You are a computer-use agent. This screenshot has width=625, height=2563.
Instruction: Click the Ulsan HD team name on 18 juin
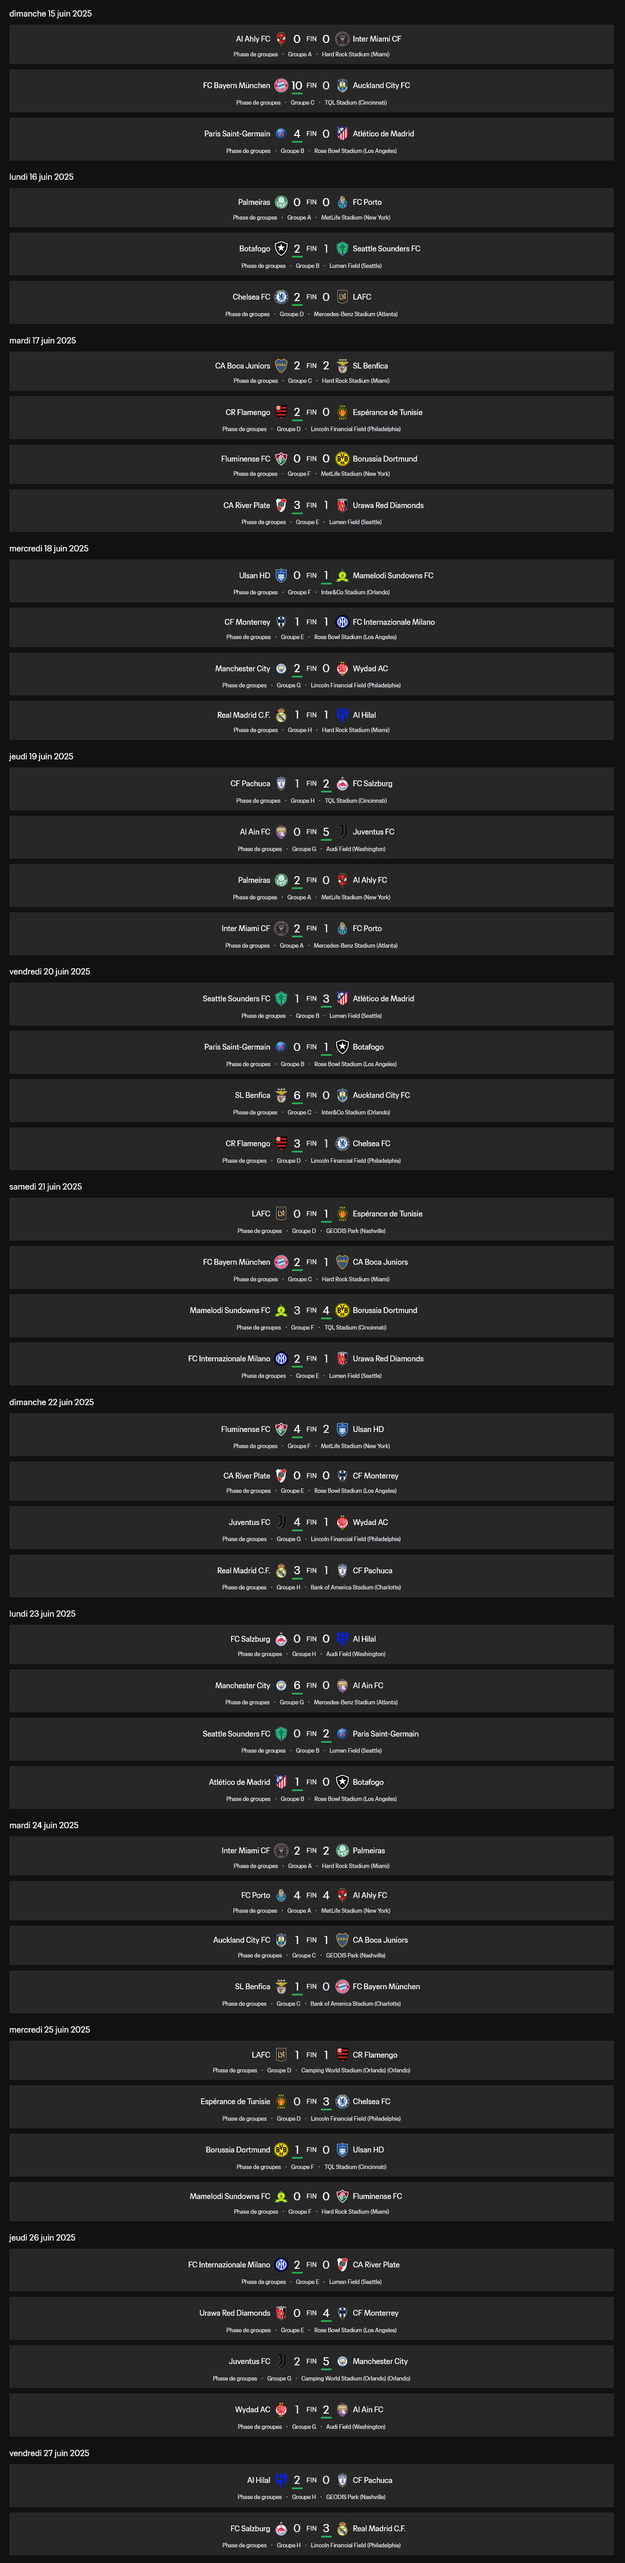[x=255, y=575]
